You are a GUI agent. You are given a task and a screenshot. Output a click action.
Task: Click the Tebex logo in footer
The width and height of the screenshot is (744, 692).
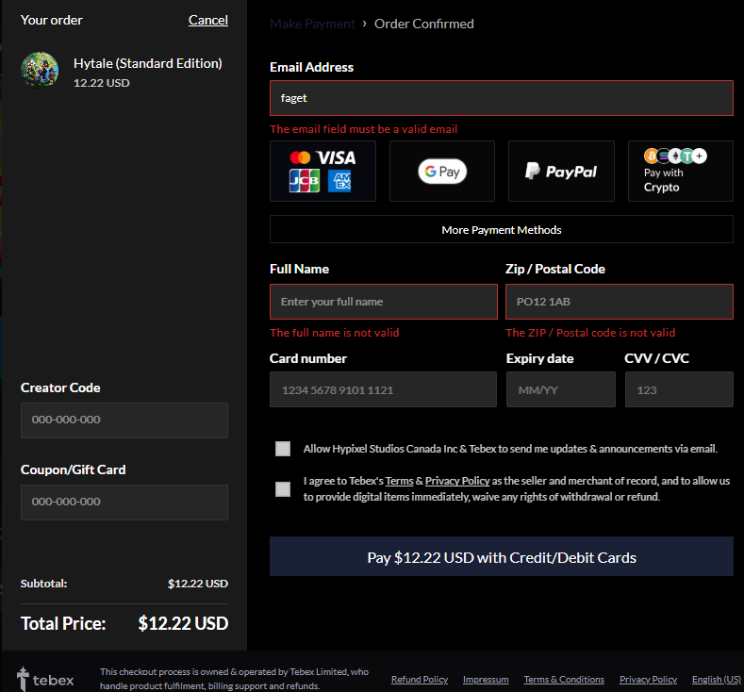click(45, 679)
